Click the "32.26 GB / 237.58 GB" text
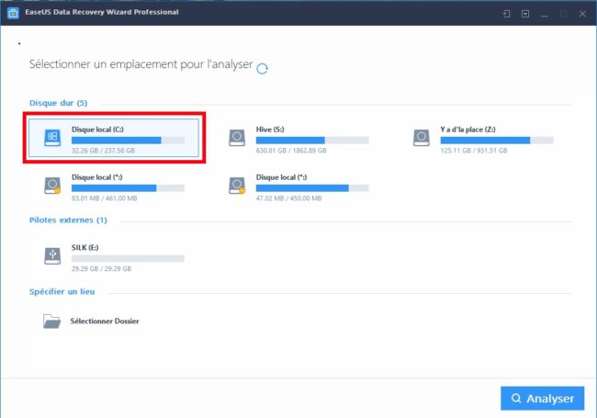The width and height of the screenshot is (597, 418). [x=103, y=151]
